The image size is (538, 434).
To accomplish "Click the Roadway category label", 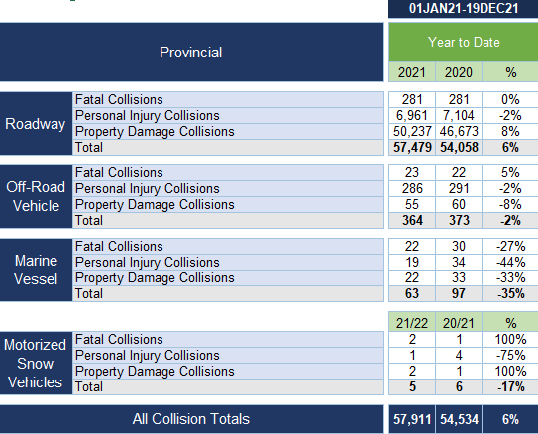I will tap(36, 124).
